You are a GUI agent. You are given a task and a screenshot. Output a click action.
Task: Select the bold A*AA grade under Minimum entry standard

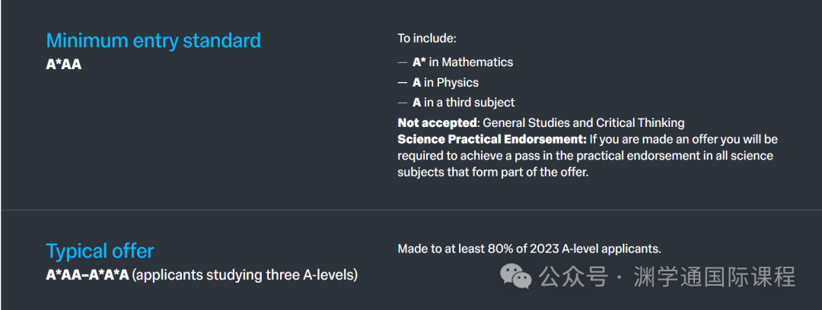pyautogui.click(x=64, y=65)
